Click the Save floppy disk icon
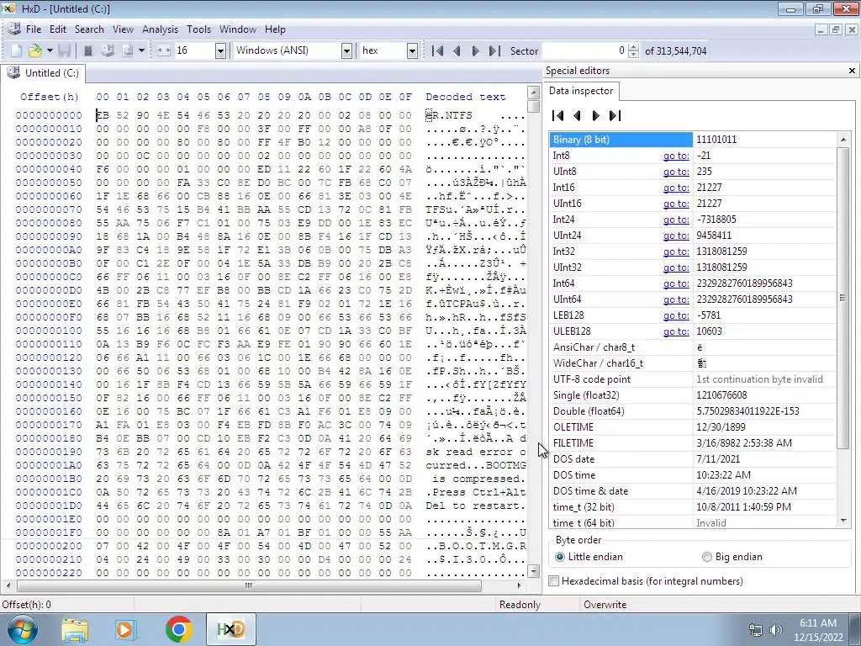The image size is (861, 646). pyautogui.click(x=64, y=50)
